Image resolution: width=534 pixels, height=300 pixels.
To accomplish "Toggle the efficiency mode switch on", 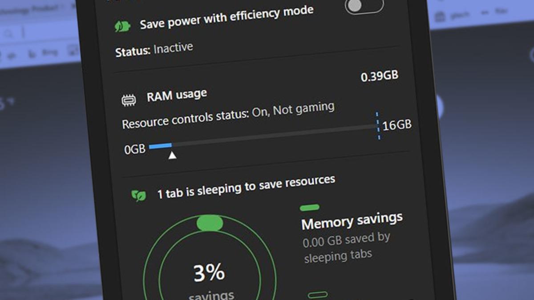I will (364, 5).
